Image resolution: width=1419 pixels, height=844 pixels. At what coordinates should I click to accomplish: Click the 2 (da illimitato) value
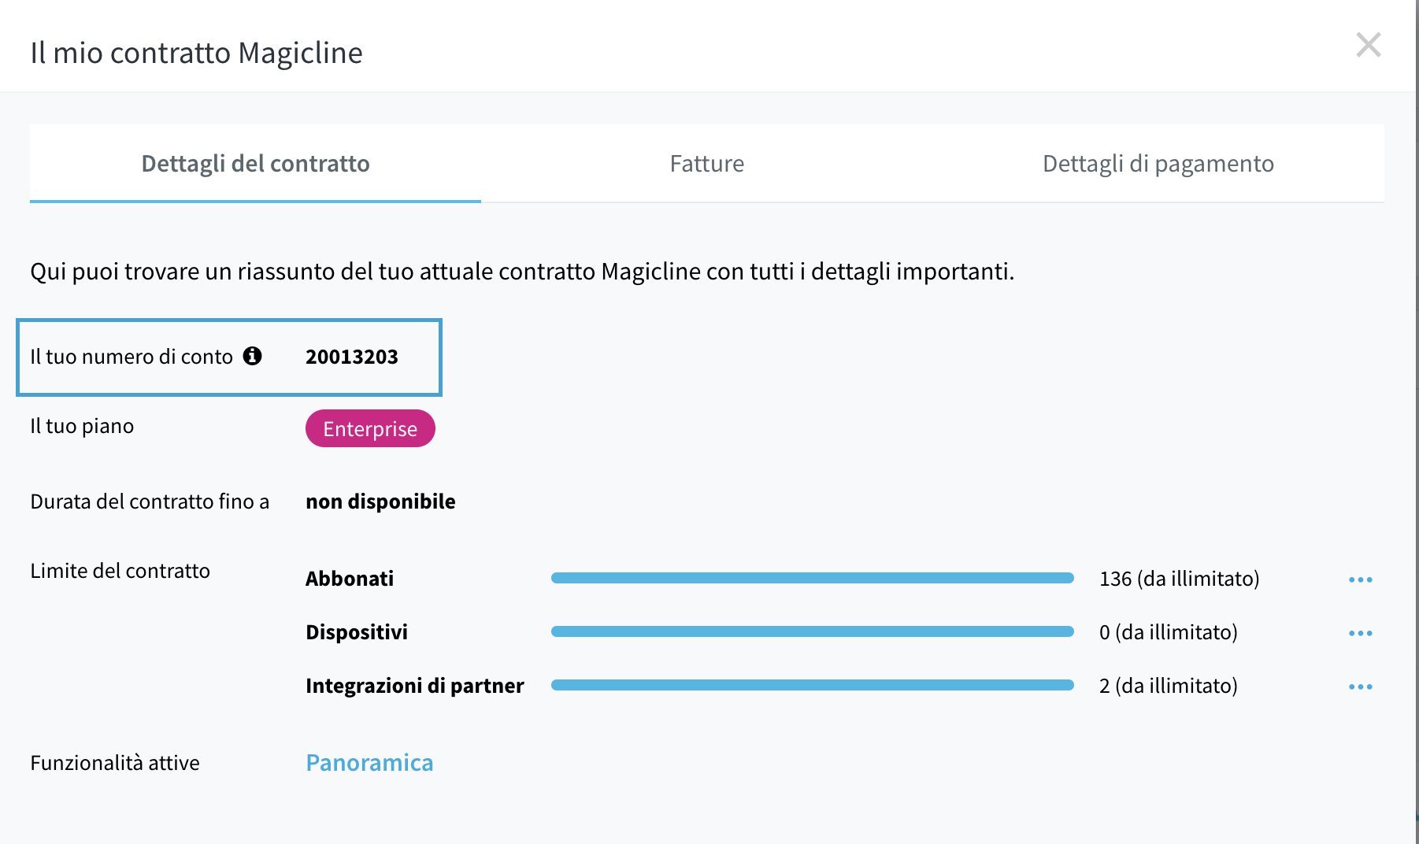pyautogui.click(x=1168, y=686)
